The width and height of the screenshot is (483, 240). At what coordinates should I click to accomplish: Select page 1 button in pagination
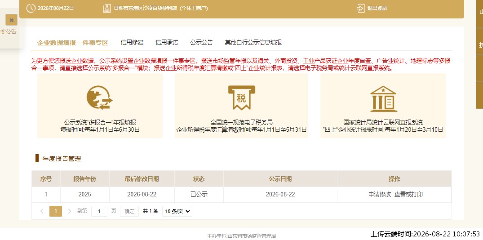56,211
